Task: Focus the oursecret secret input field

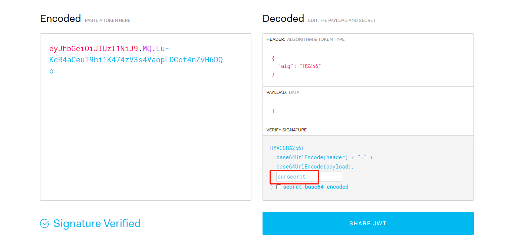Action: [309, 177]
